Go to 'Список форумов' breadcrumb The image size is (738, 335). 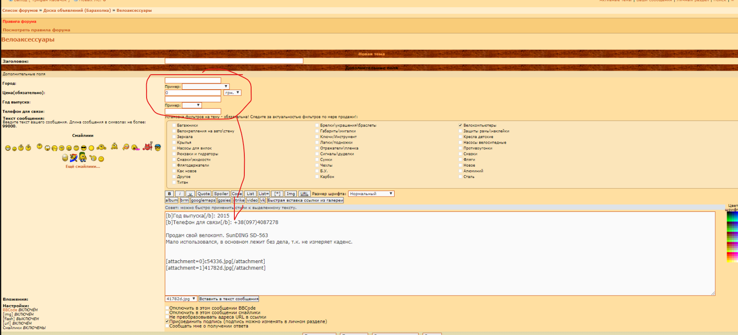coord(20,10)
